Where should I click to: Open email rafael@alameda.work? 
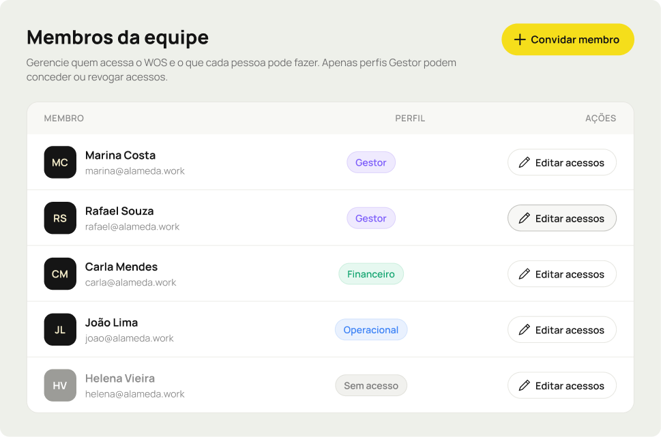point(132,227)
